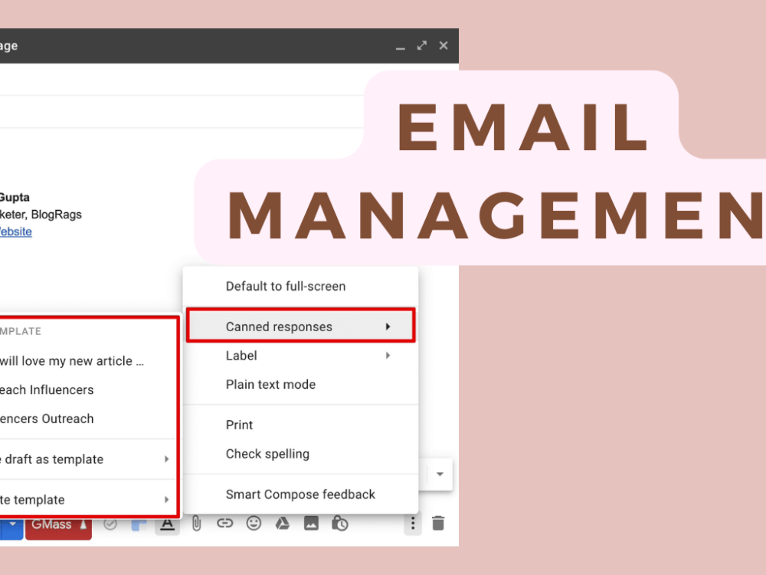Viewport: 766px width, 575px height.
Task: Expand the Label submenu arrow
Action: tap(388, 356)
